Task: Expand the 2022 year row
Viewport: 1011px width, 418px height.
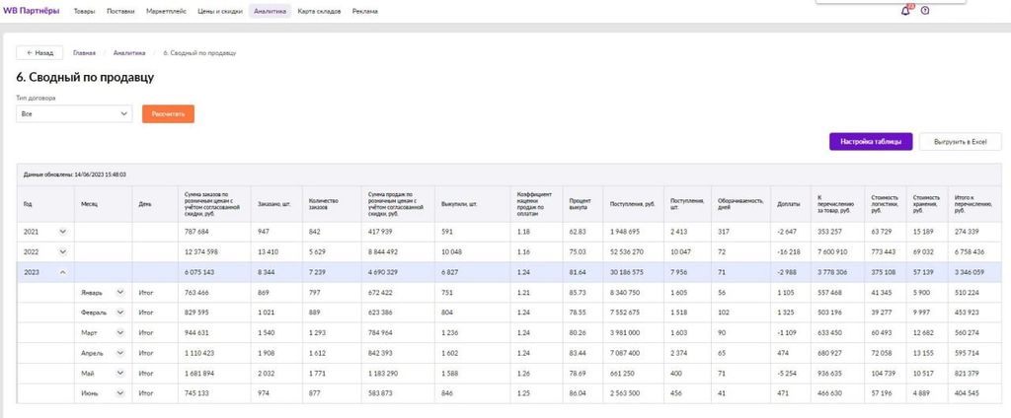Action: coord(62,251)
